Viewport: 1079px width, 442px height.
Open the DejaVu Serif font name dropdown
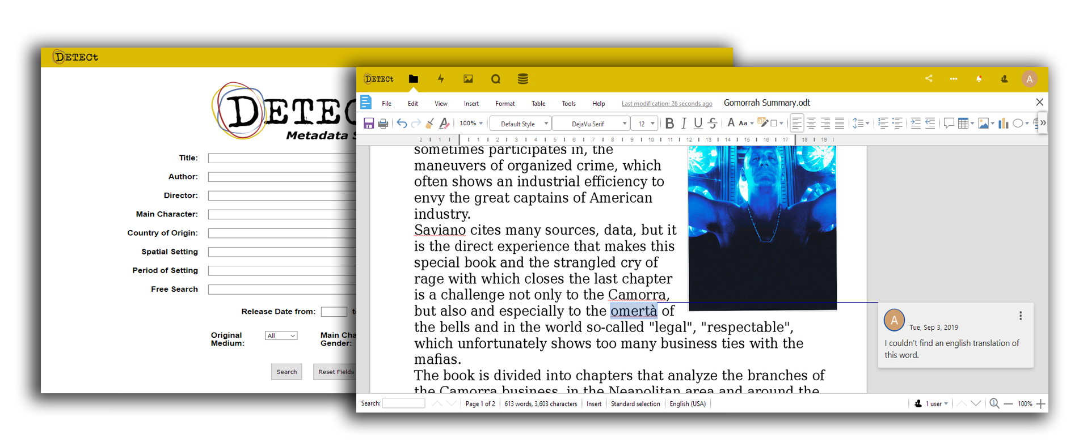point(624,124)
